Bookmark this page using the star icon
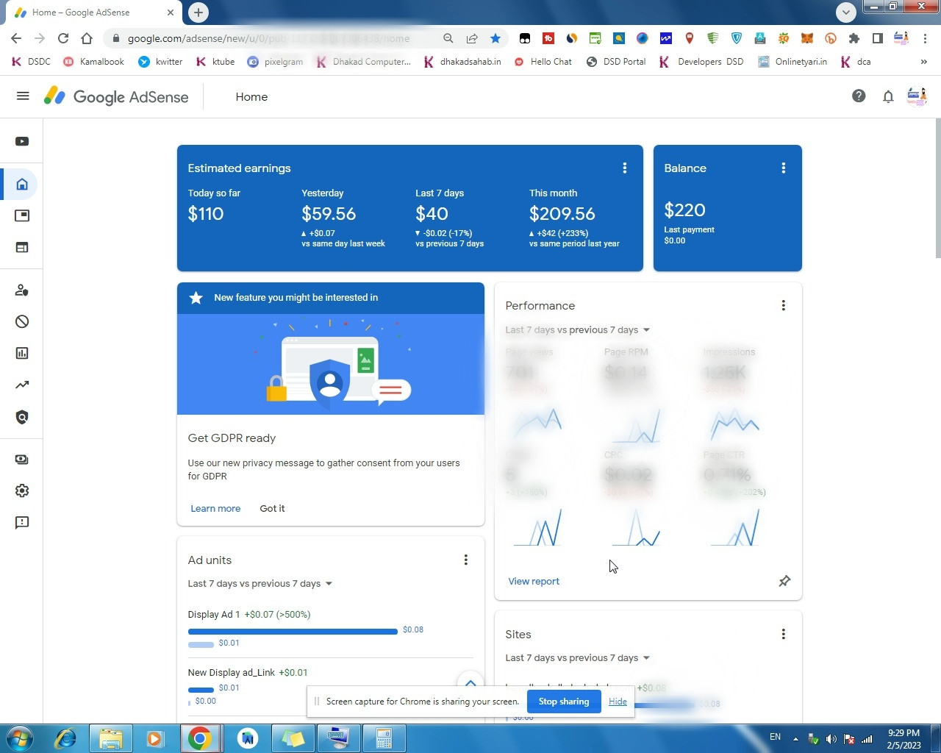 pyautogui.click(x=495, y=38)
